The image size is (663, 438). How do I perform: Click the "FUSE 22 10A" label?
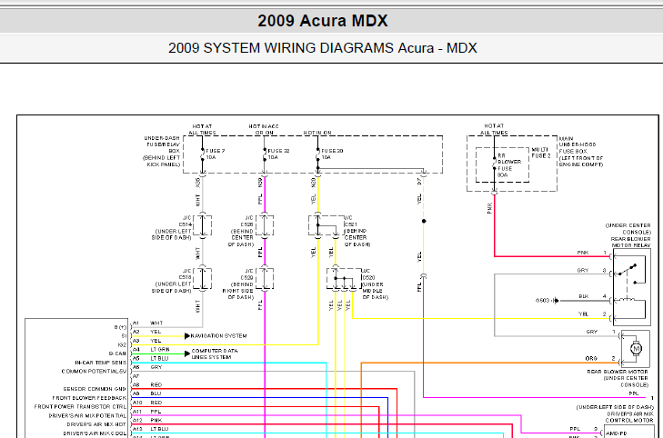point(278,154)
